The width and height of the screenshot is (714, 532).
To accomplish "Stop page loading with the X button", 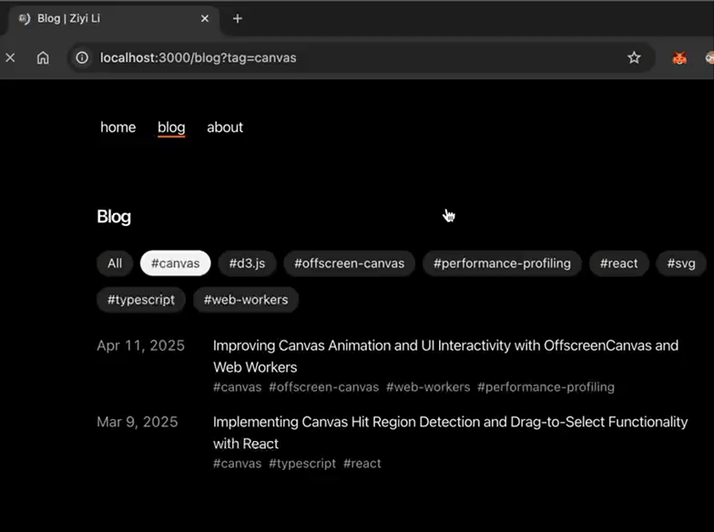I will pos(10,58).
